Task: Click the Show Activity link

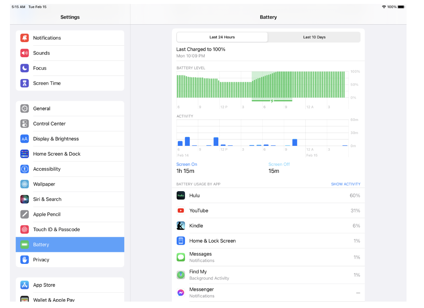Action: [x=345, y=184]
